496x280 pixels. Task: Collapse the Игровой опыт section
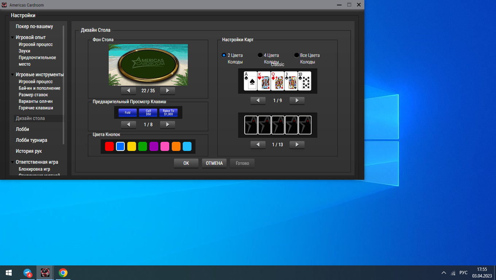(x=12, y=38)
